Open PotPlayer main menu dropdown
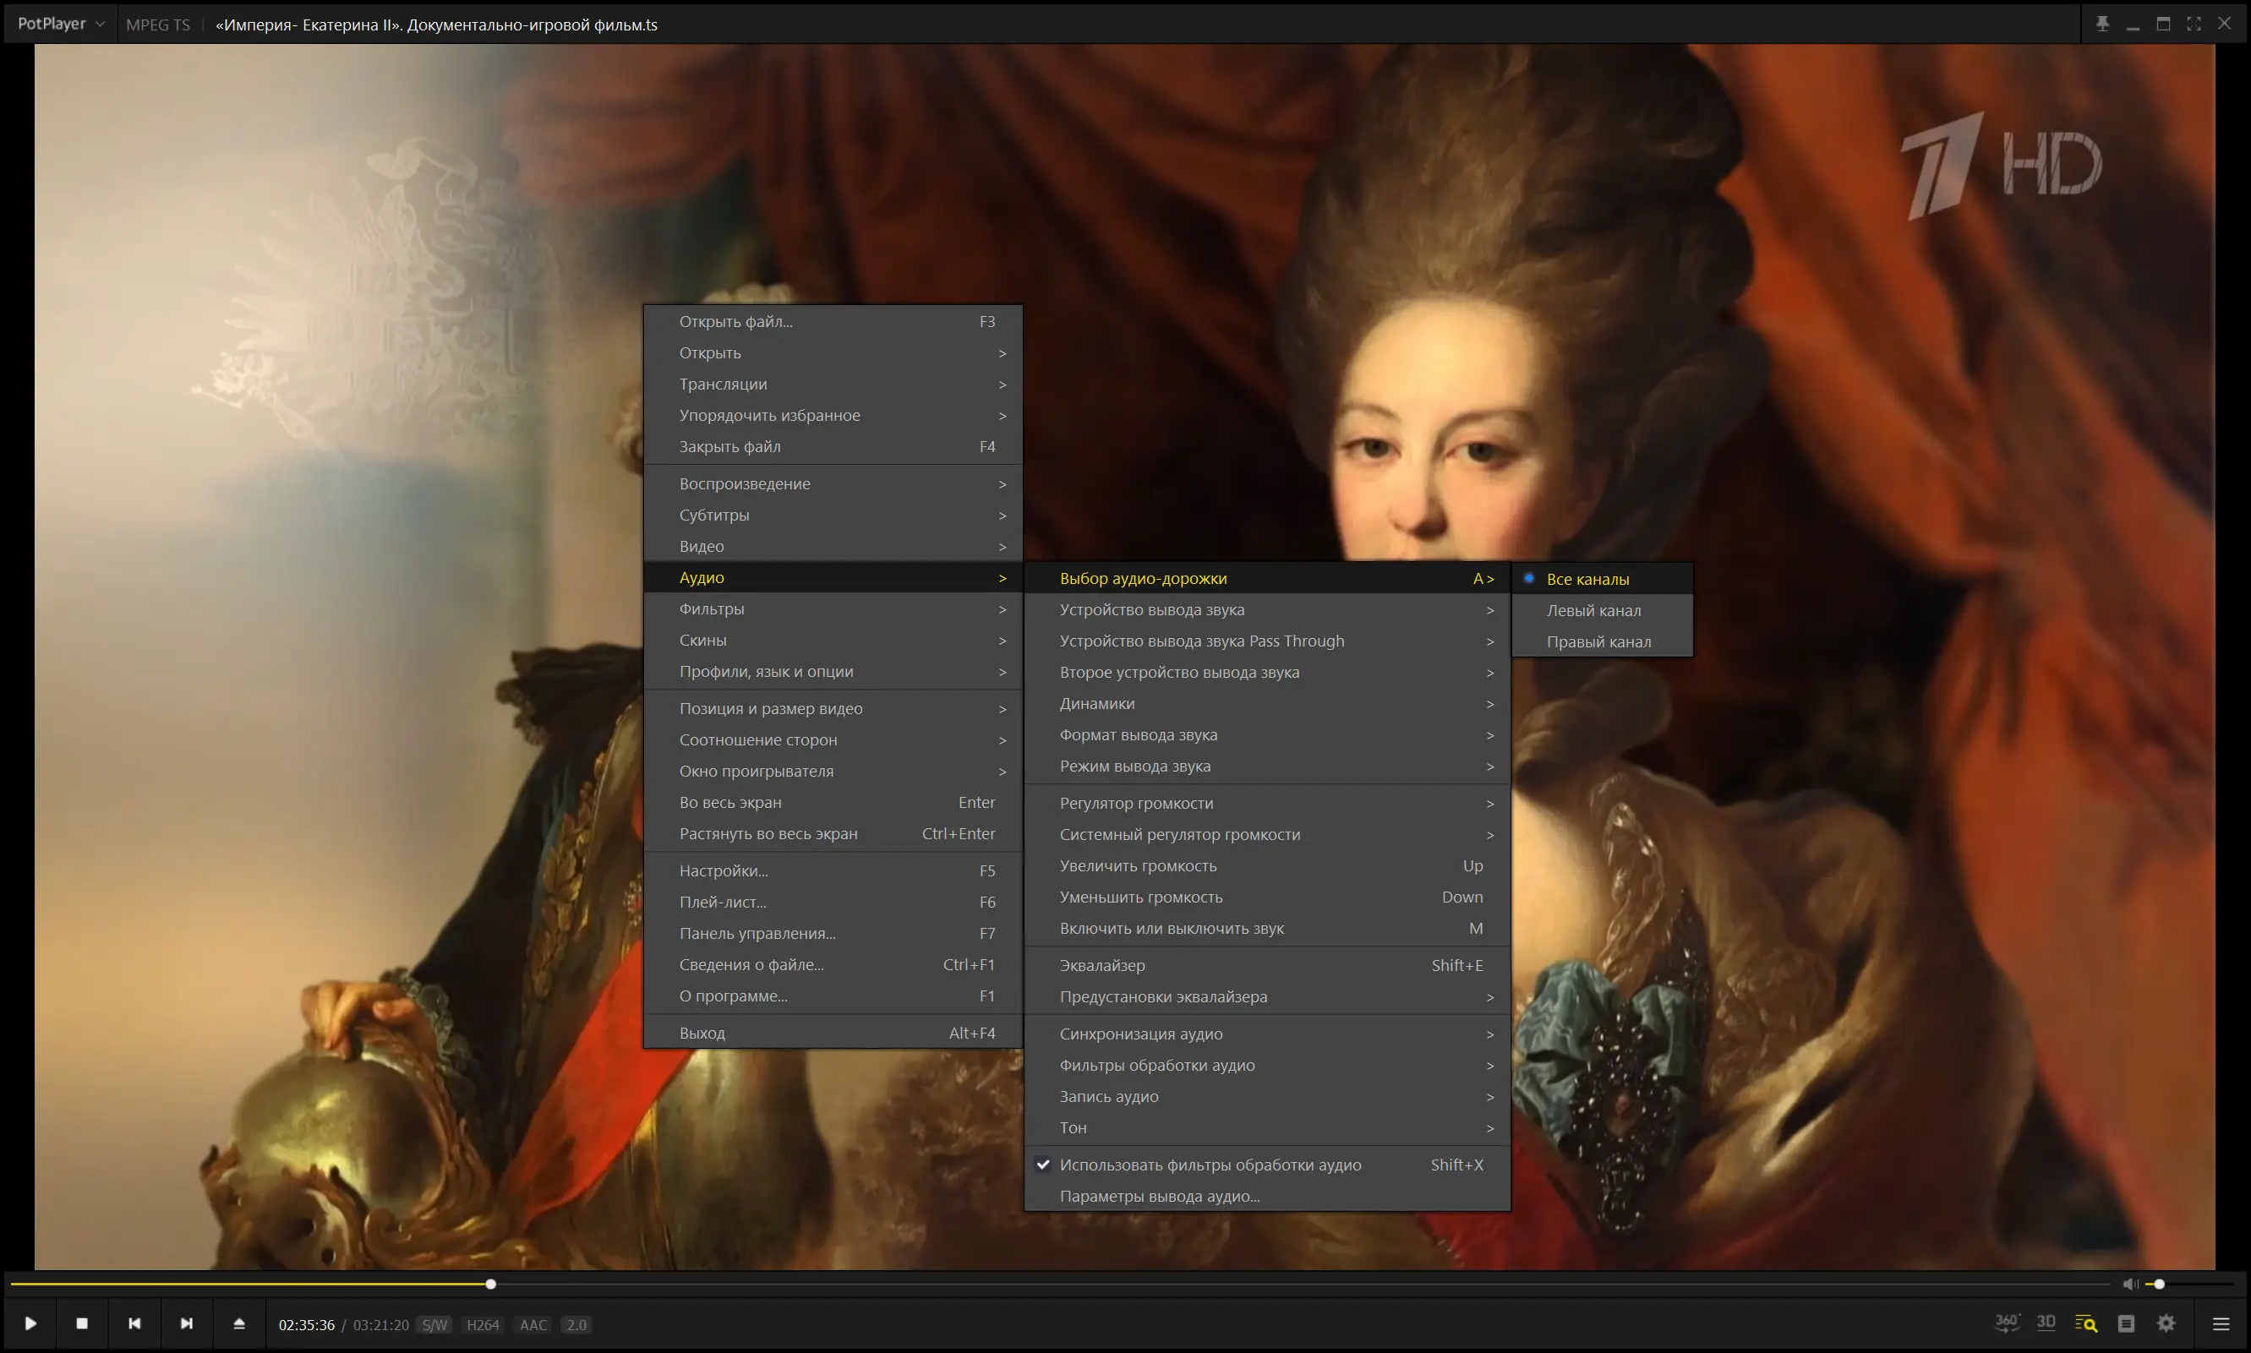This screenshot has width=2251, height=1353. point(60,25)
